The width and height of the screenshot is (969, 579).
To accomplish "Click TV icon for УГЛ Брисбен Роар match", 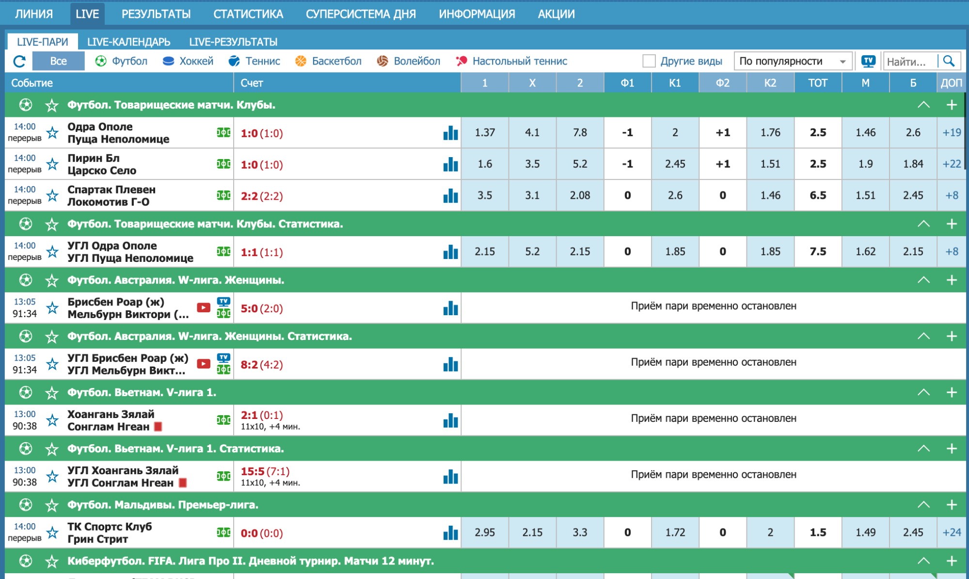I will pos(223,358).
